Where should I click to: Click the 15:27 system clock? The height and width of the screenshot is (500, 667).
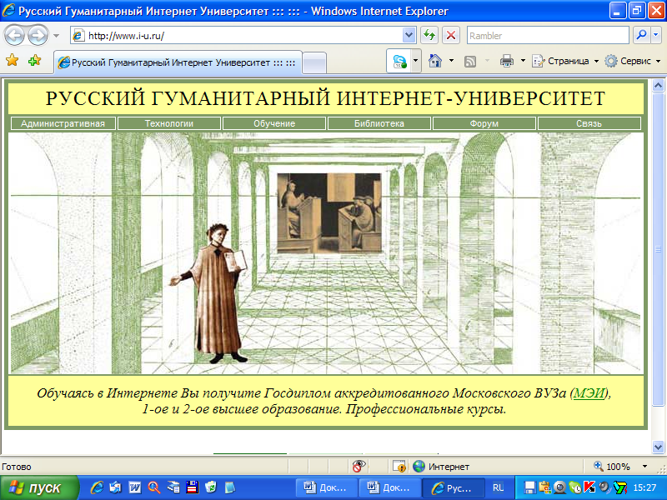click(x=644, y=487)
